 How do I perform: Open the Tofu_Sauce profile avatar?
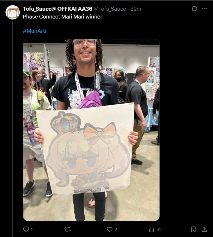coord(13,12)
